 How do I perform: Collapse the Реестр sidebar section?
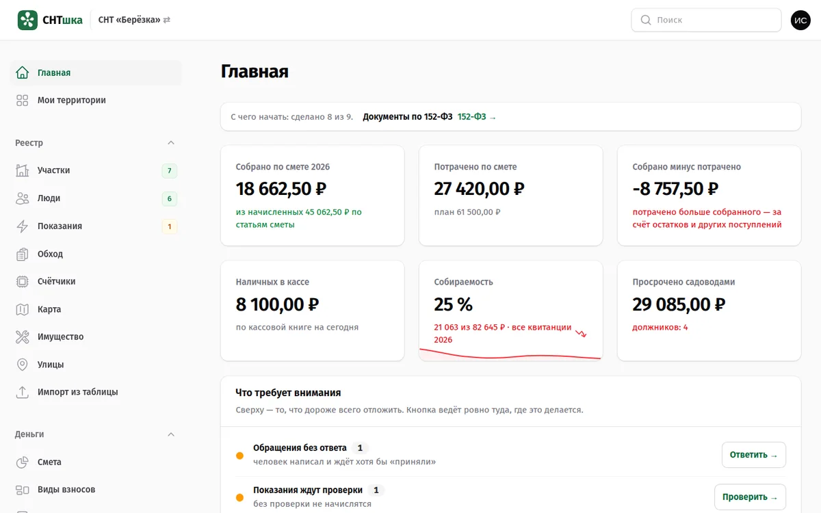(171, 143)
